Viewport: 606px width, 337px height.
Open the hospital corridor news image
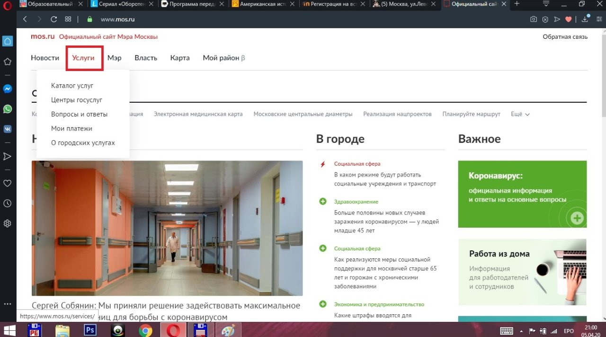tap(167, 228)
